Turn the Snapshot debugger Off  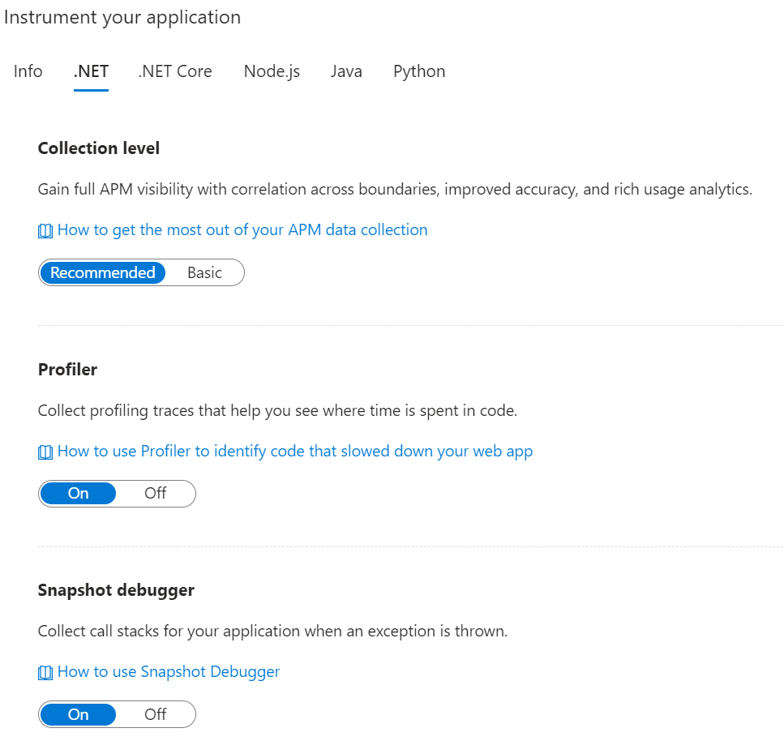[x=155, y=714]
